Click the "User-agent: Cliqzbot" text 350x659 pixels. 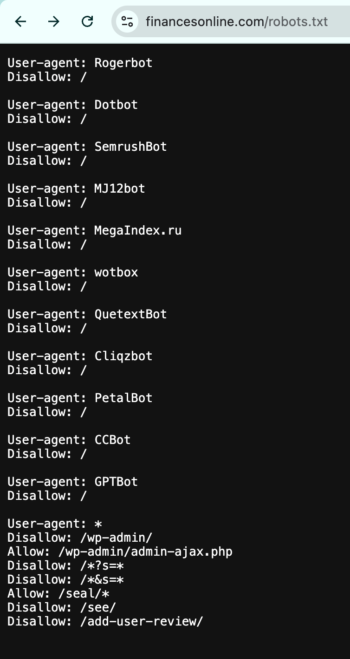80,356
